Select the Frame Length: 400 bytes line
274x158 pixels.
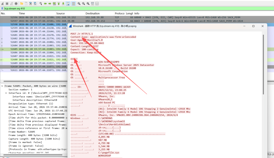point(33,135)
